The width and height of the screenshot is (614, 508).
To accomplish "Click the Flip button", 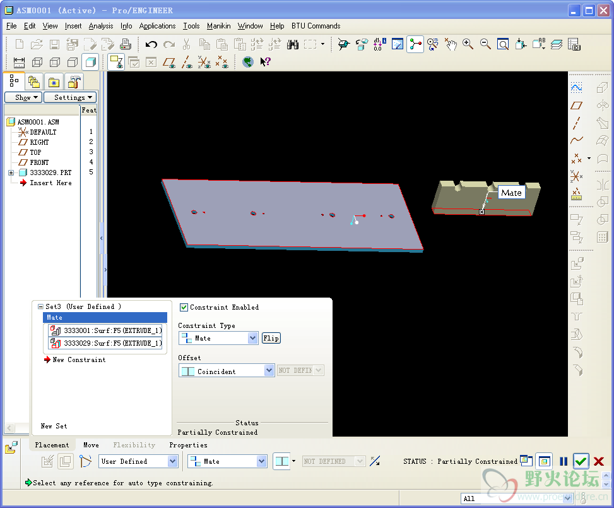I will tap(271, 338).
